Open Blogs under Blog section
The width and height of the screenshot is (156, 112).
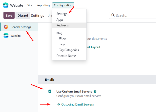[x=63, y=38]
